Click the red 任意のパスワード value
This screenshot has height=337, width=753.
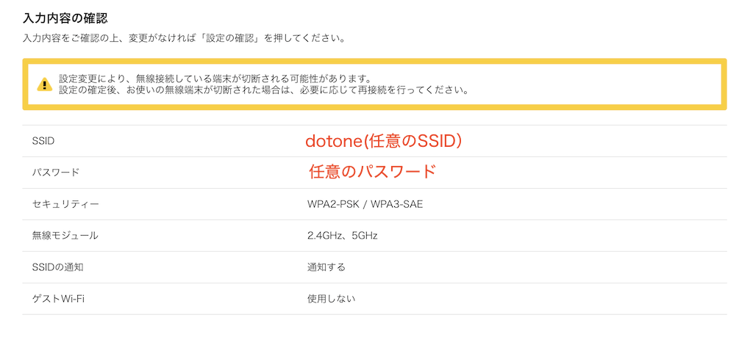click(372, 172)
